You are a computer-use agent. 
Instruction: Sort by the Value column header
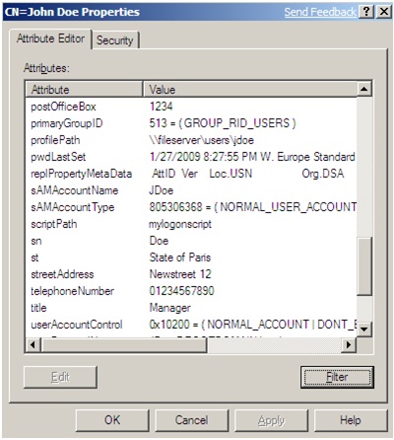(250, 89)
